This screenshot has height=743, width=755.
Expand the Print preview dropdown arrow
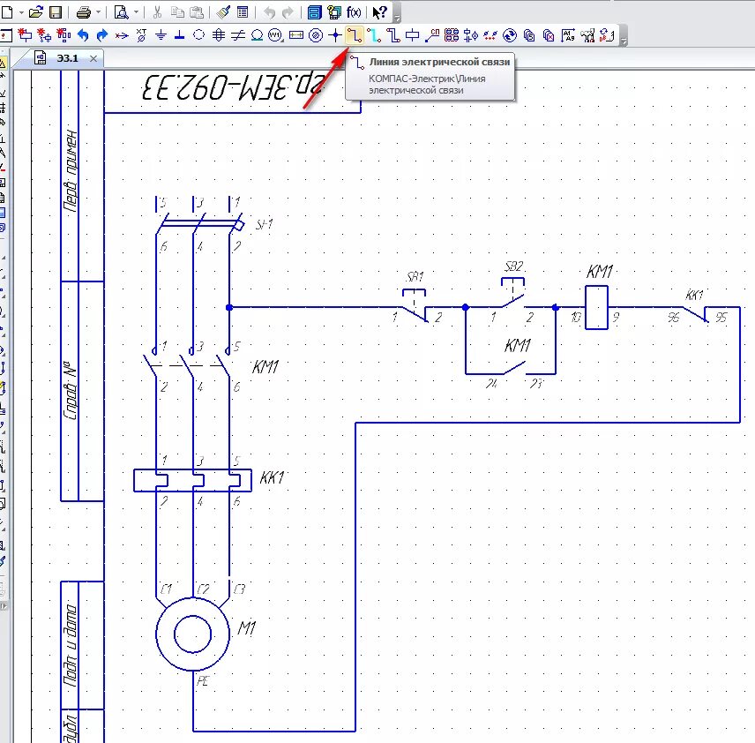tap(136, 12)
